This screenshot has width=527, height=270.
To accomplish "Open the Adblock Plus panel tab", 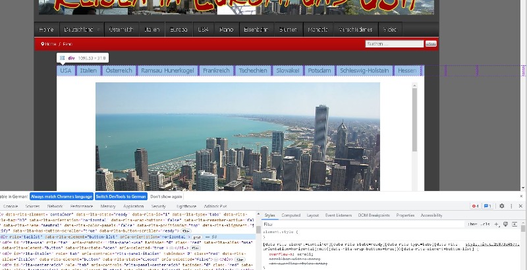I will 215,206.
